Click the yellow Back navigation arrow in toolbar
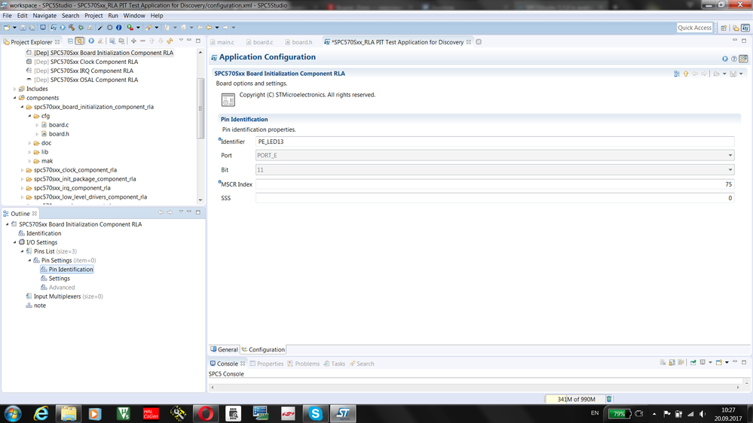This screenshot has height=423, width=753. [x=209, y=28]
